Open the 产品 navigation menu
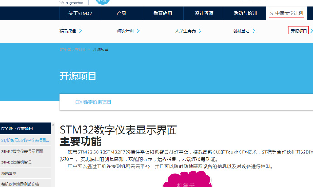This screenshot has height=187, width=313. 122,13
